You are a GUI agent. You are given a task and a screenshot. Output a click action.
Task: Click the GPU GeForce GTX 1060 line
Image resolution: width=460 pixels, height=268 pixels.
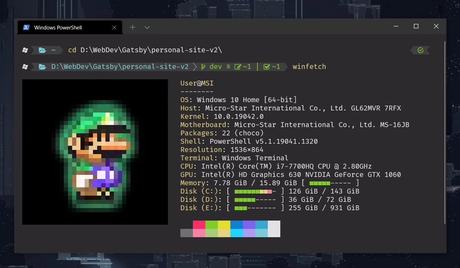[x=290, y=175]
